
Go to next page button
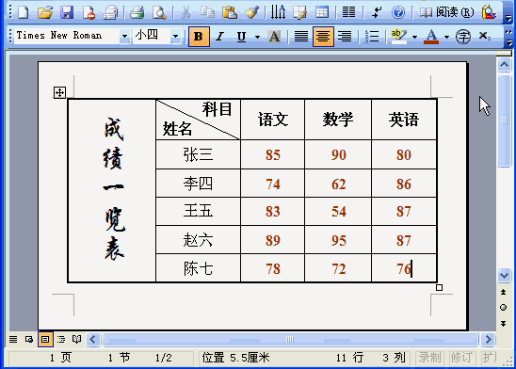[504, 324]
